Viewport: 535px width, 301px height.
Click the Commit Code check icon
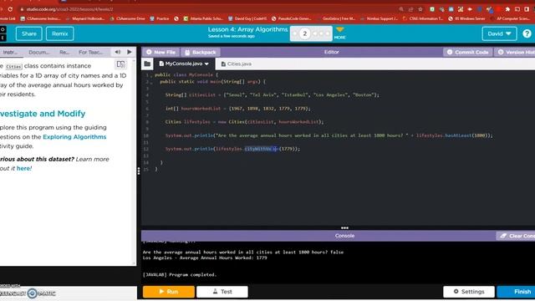coord(450,52)
